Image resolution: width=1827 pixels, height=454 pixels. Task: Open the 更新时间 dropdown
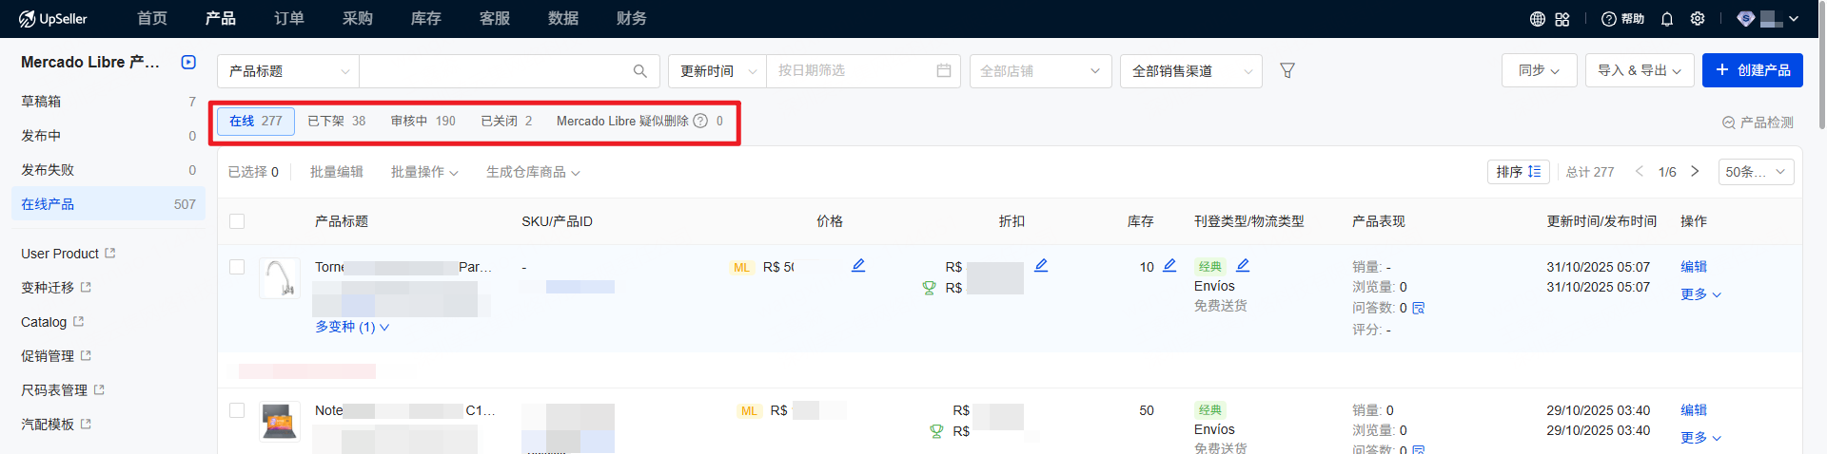717,71
